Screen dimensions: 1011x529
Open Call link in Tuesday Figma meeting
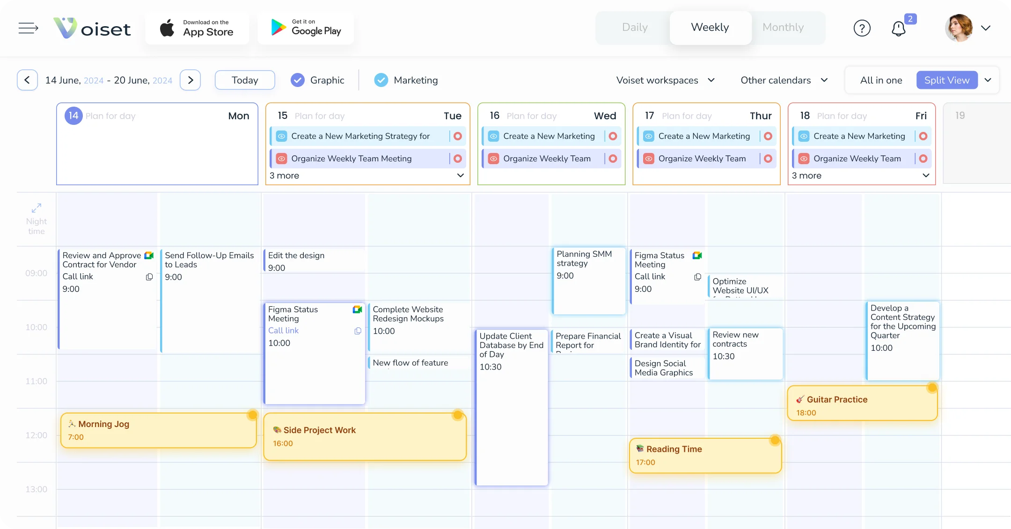[283, 330]
